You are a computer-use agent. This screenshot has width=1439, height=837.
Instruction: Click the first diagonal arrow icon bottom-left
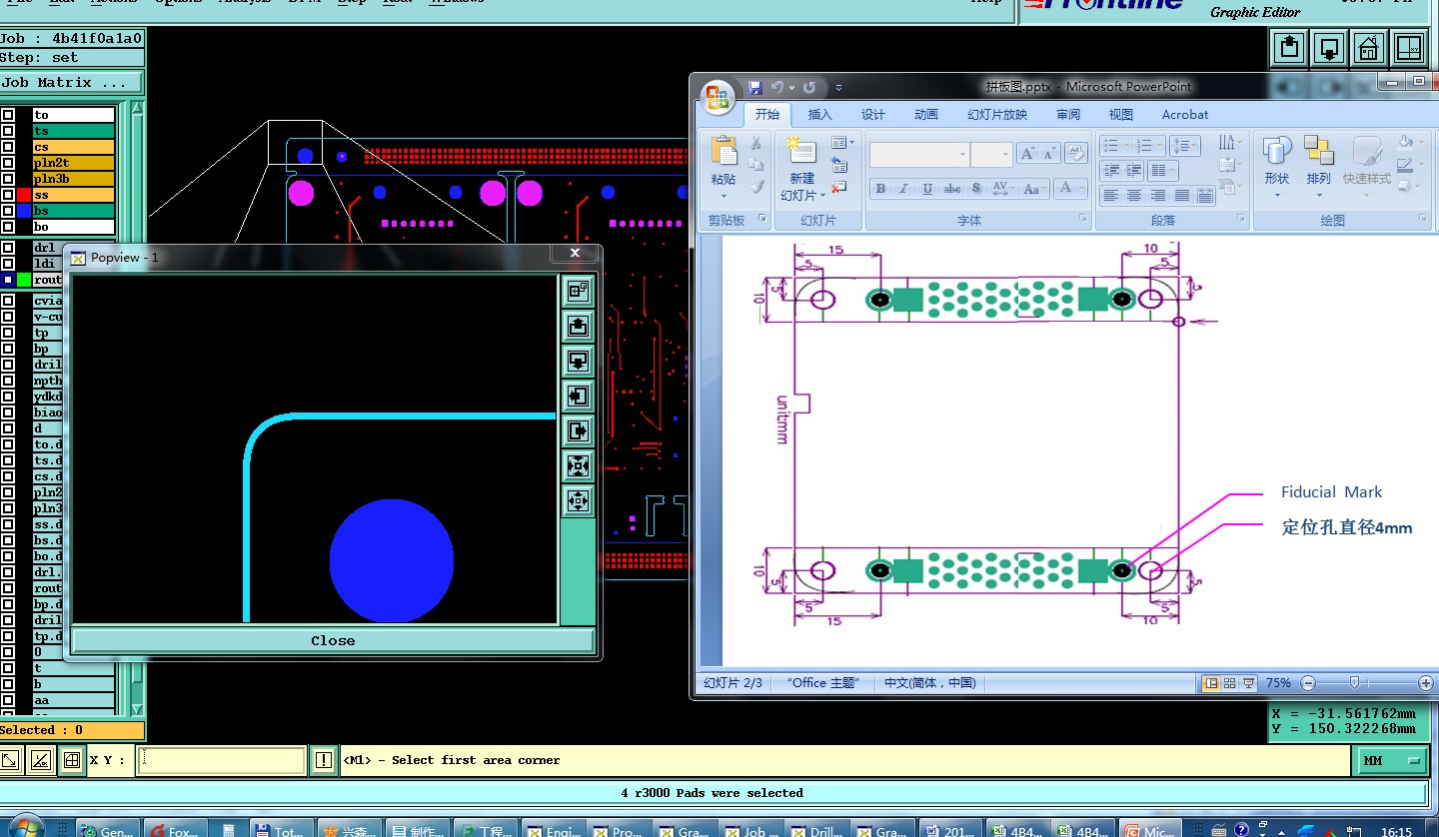pyautogui.click(x=12, y=760)
